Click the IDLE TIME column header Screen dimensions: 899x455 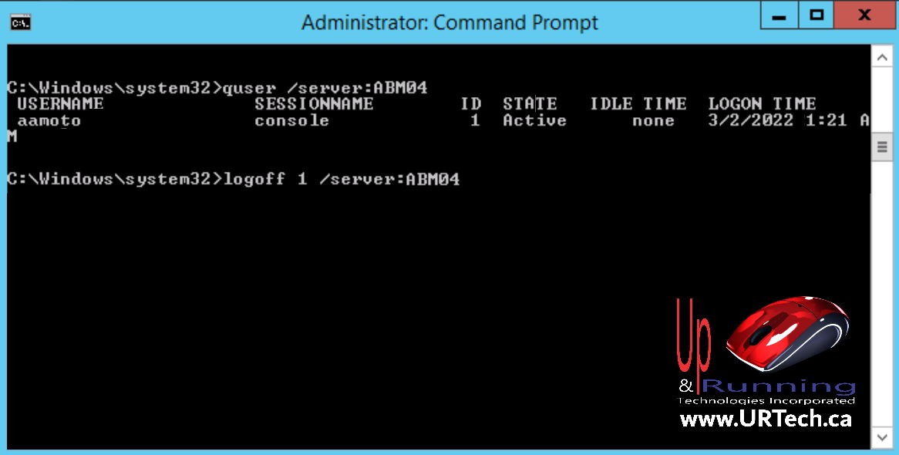pos(638,104)
